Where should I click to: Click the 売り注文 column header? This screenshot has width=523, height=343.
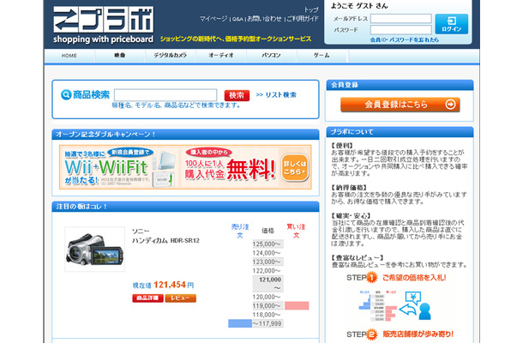coord(240,231)
